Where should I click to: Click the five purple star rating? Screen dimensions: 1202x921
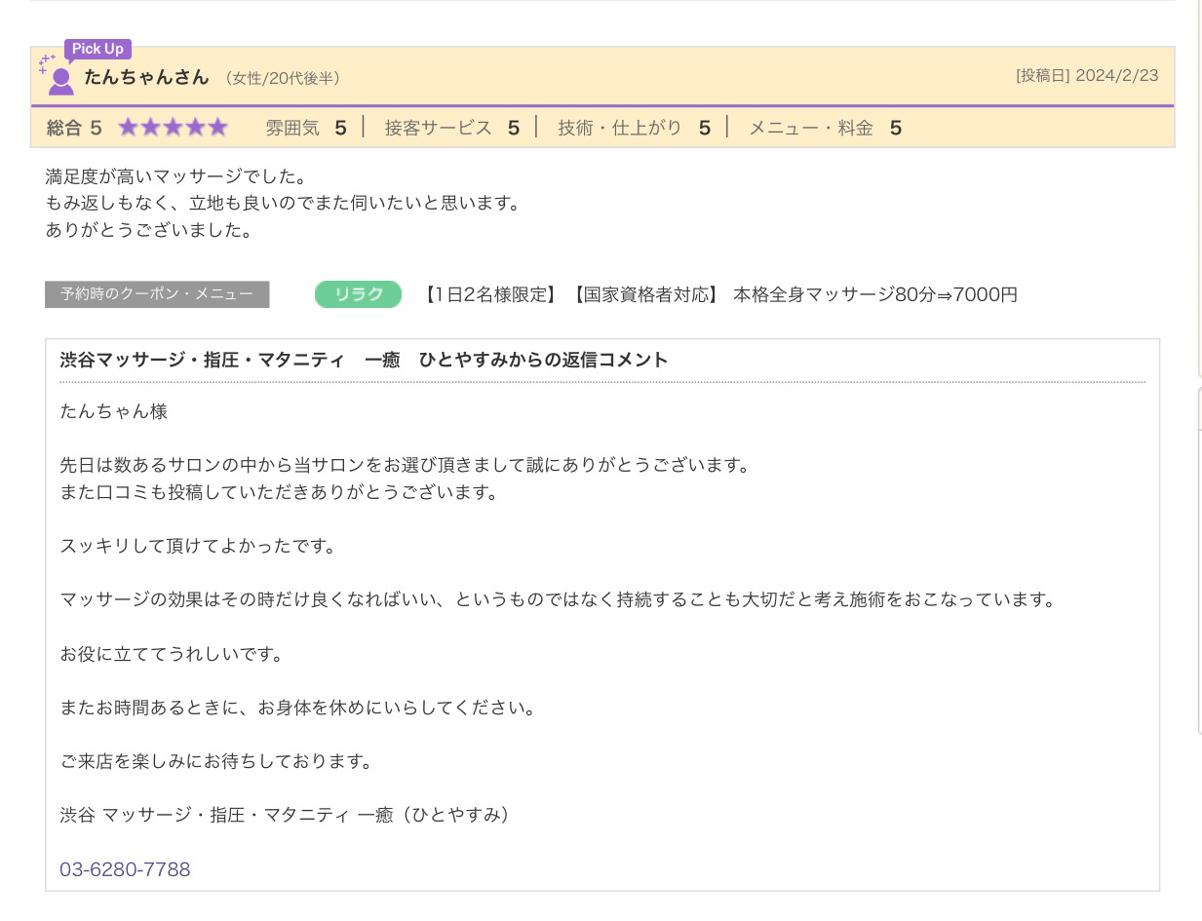click(x=173, y=127)
